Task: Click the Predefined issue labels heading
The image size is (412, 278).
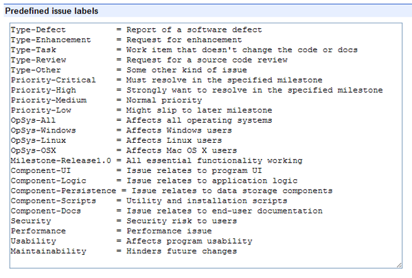Action: 51,11
